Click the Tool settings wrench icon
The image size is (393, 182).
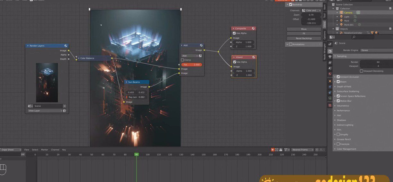click(x=330, y=44)
